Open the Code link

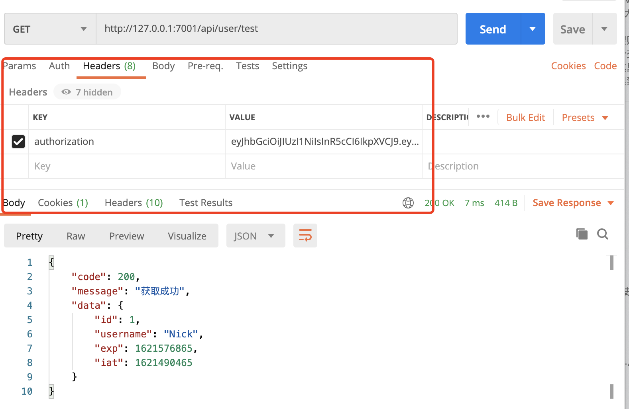tap(605, 66)
